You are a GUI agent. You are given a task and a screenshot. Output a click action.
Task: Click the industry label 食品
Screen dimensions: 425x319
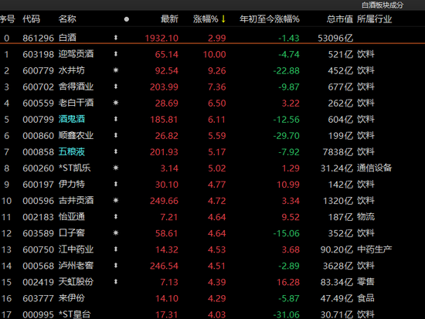tap(365, 298)
